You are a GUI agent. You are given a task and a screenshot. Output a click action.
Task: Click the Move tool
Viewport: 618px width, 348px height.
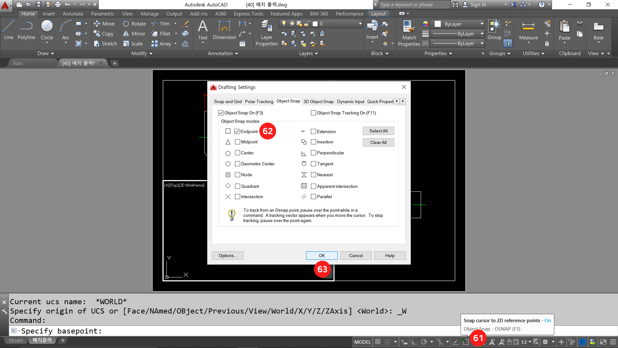104,24
